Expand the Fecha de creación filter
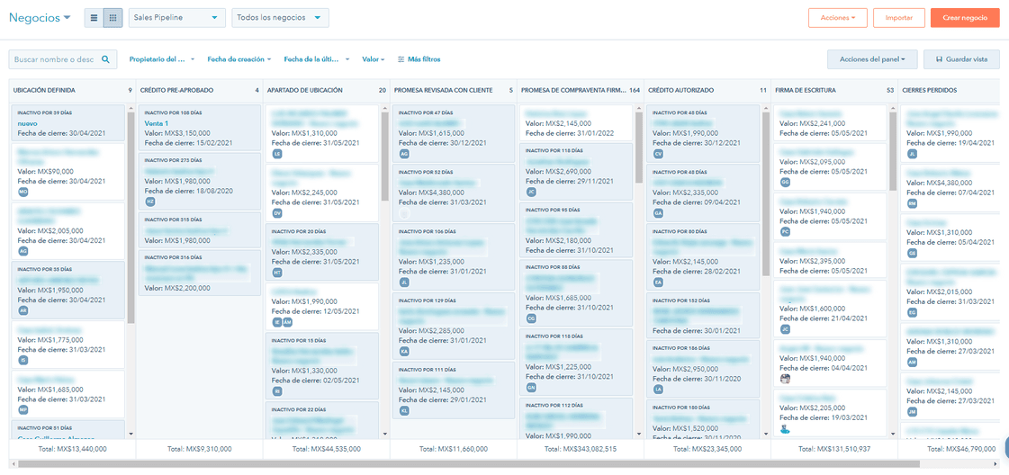 click(239, 59)
